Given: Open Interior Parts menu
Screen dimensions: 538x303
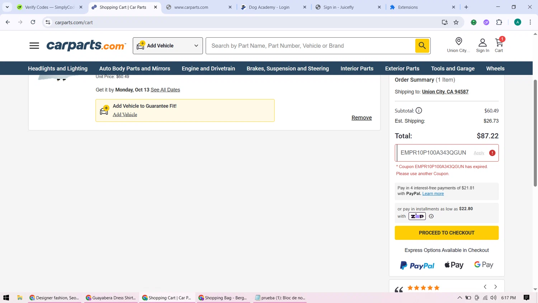Looking at the screenshot, I should tap(357, 68).
